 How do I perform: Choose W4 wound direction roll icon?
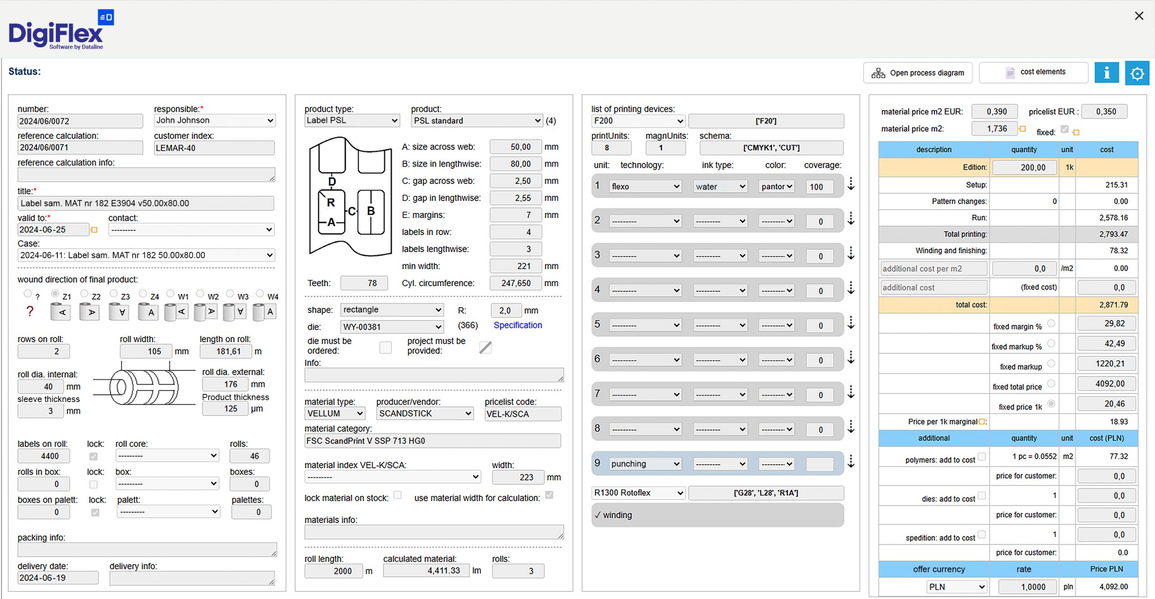point(265,311)
